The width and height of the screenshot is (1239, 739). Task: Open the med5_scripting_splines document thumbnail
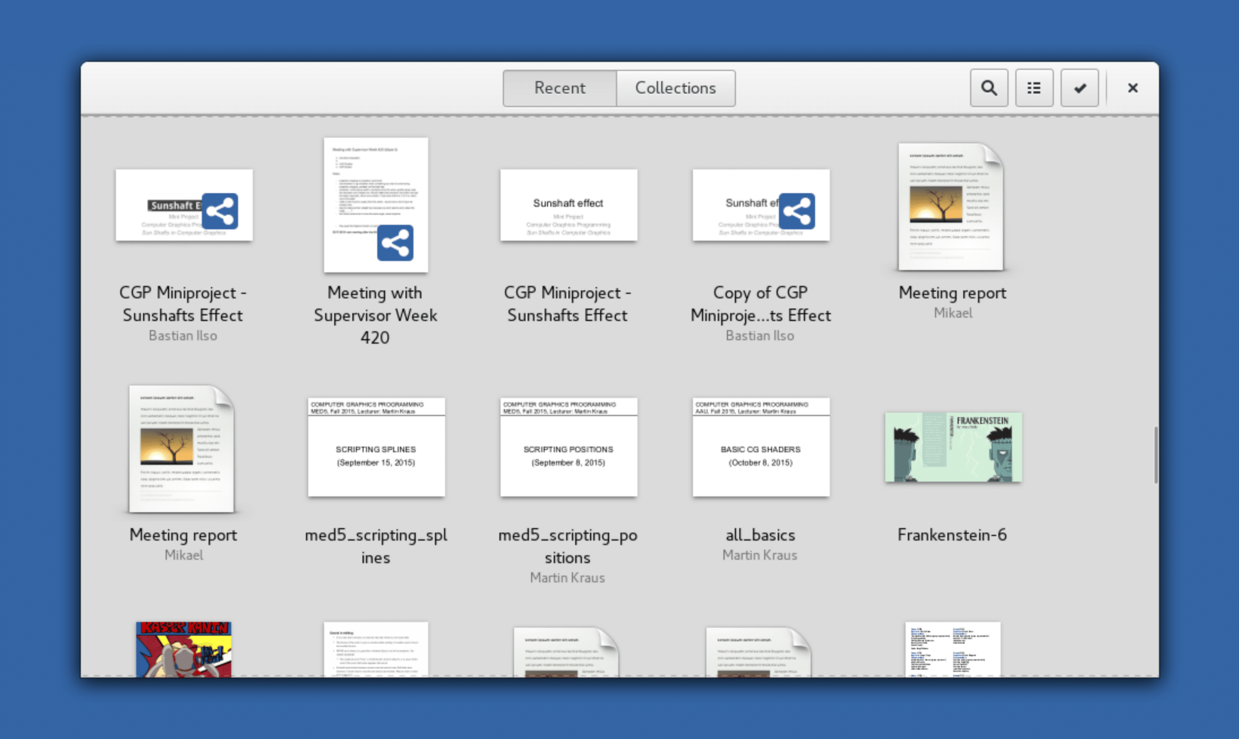pyautogui.click(x=377, y=447)
